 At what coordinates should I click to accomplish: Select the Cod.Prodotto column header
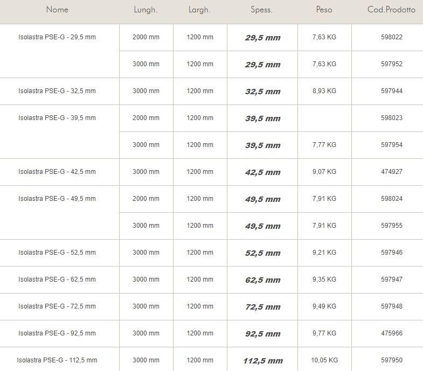click(391, 10)
